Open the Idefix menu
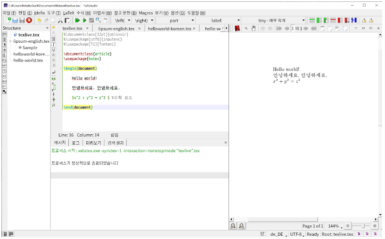Image resolution: width=385 pixels, height=239 pixels. [x=40, y=13]
